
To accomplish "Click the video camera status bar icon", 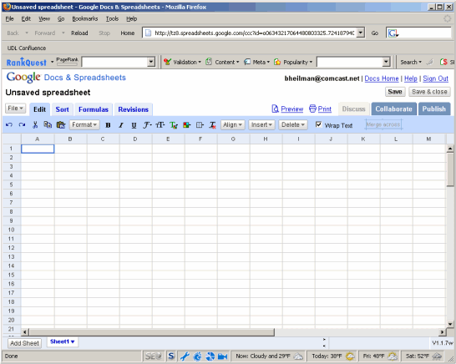I will point(222,356).
